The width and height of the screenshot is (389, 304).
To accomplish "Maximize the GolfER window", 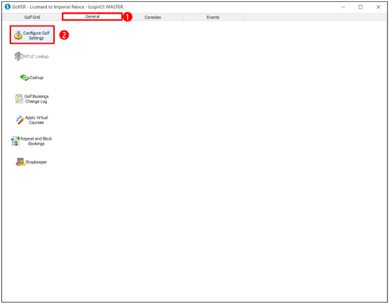I will pos(360,7).
